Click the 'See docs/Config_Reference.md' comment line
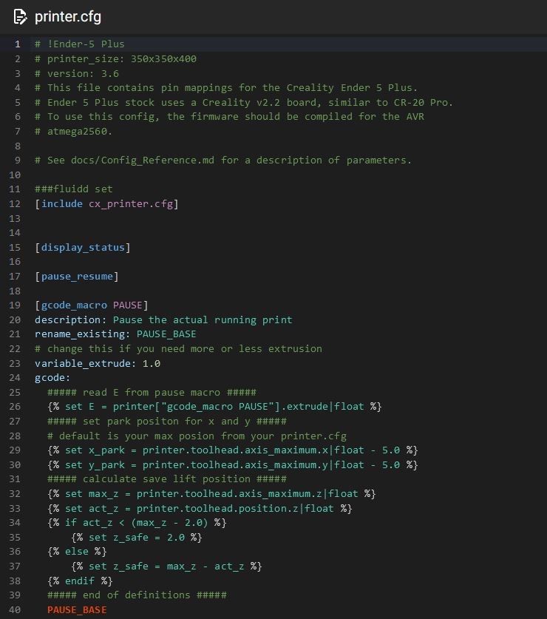Viewport: 547px width, 619px height. [x=223, y=160]
